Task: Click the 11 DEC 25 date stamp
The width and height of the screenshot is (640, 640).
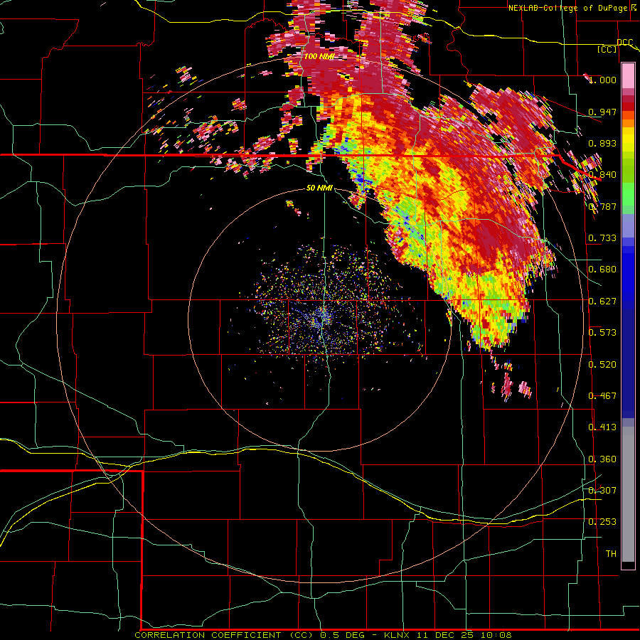Action: (445, 635)
